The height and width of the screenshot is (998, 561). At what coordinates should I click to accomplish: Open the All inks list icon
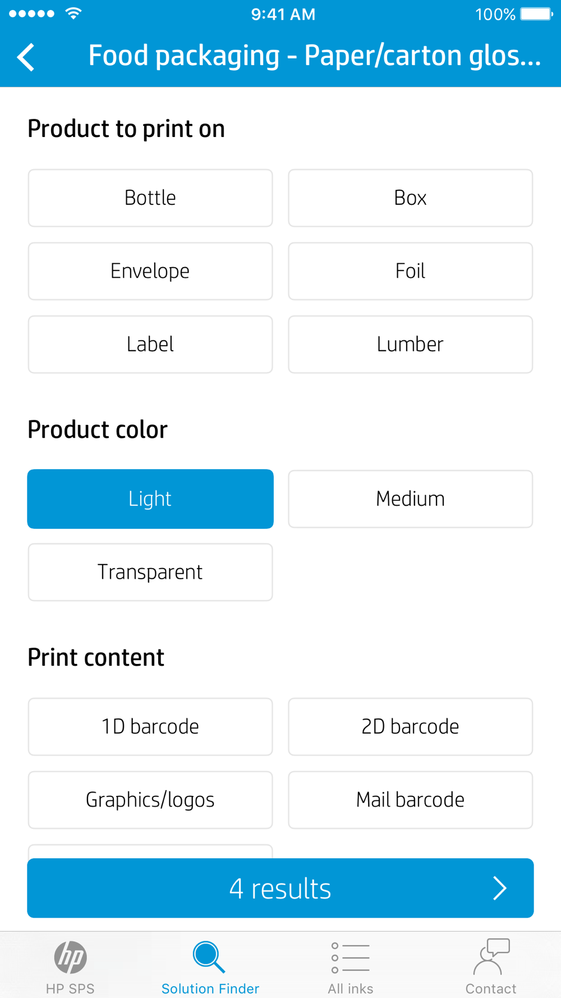pos(350,958)
